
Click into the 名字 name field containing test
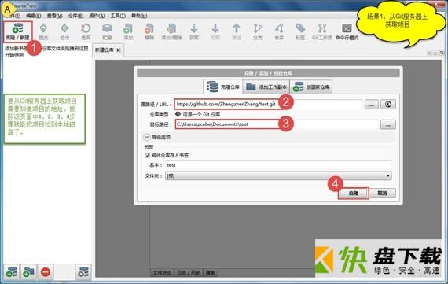(x=278, y=165)
